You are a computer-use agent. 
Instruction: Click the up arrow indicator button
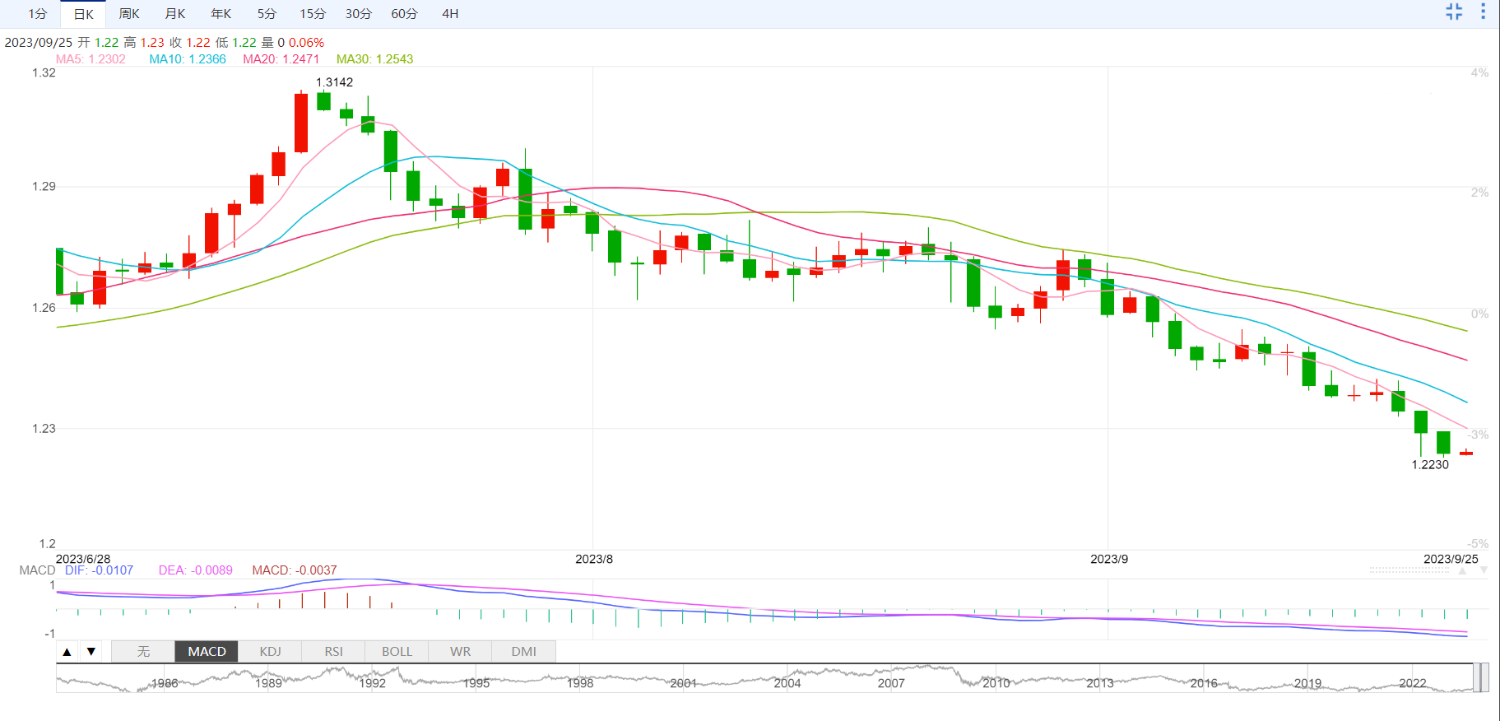pos(67,652)
